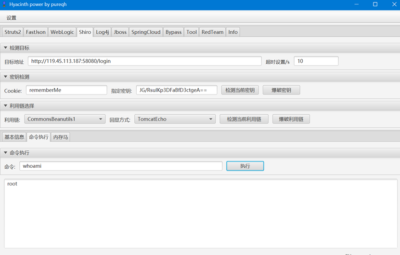Switch to the Struts2 tab
Viewport: 400px width, 255px height.
tap(13, 32)
